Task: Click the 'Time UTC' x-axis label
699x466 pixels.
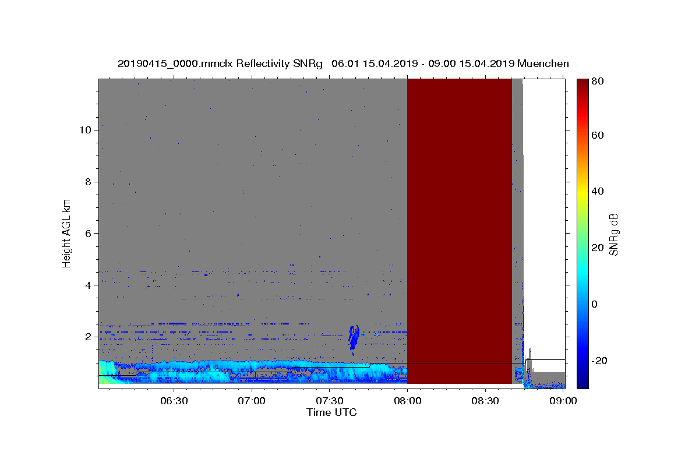Action: 331,412
